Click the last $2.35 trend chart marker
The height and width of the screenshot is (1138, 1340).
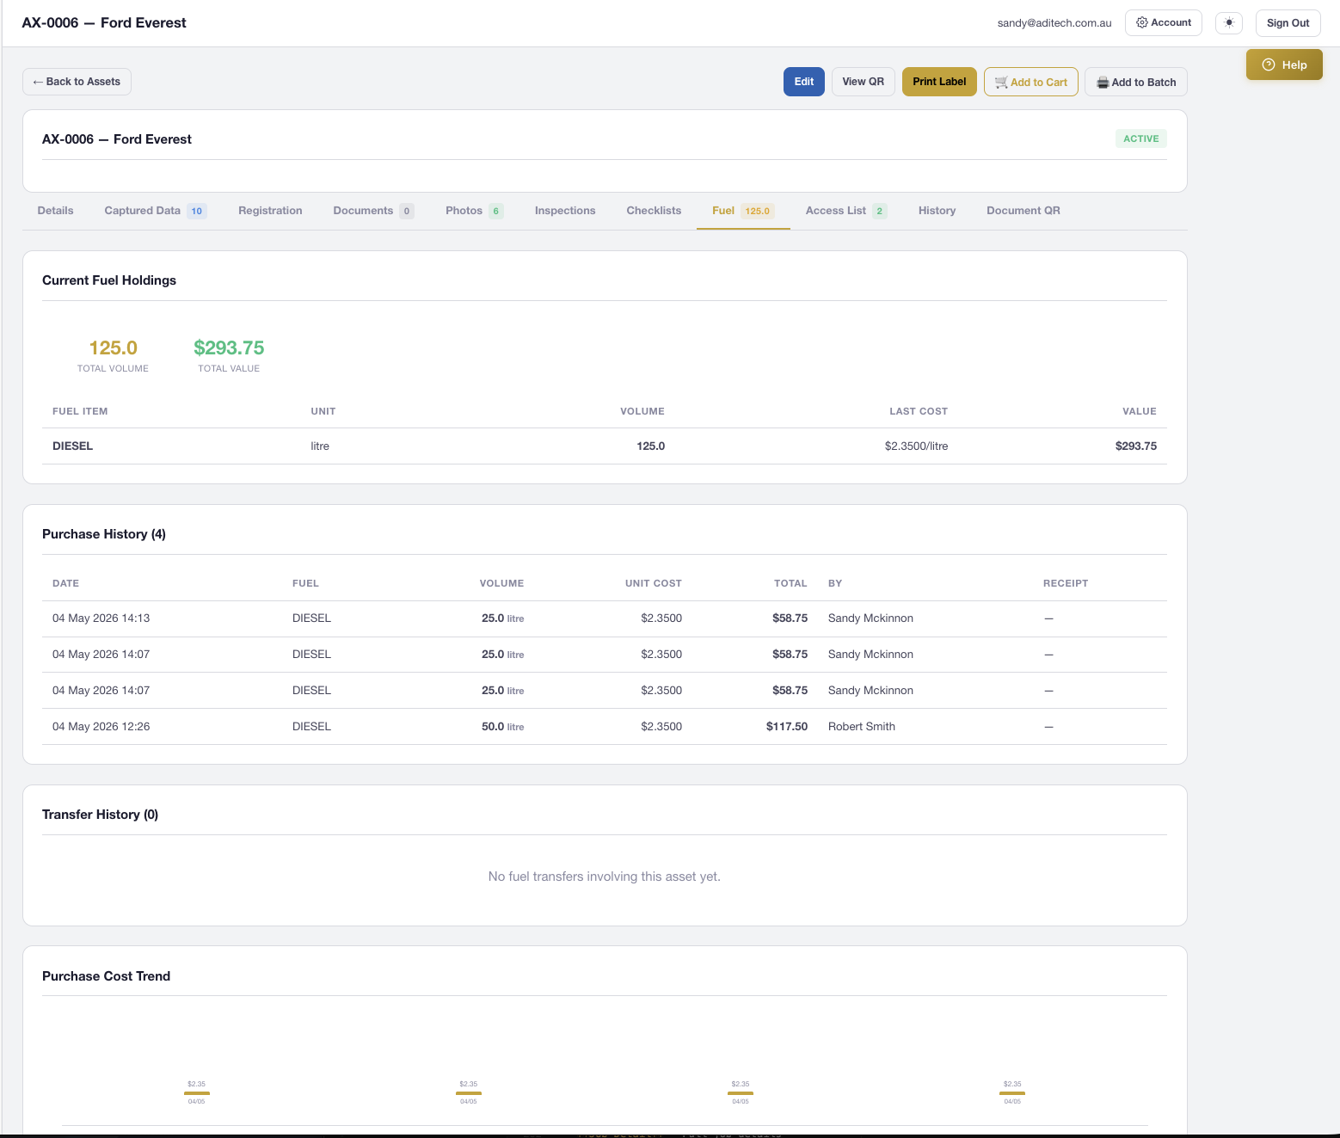pyautogui.click(x=1012, y=1093)
